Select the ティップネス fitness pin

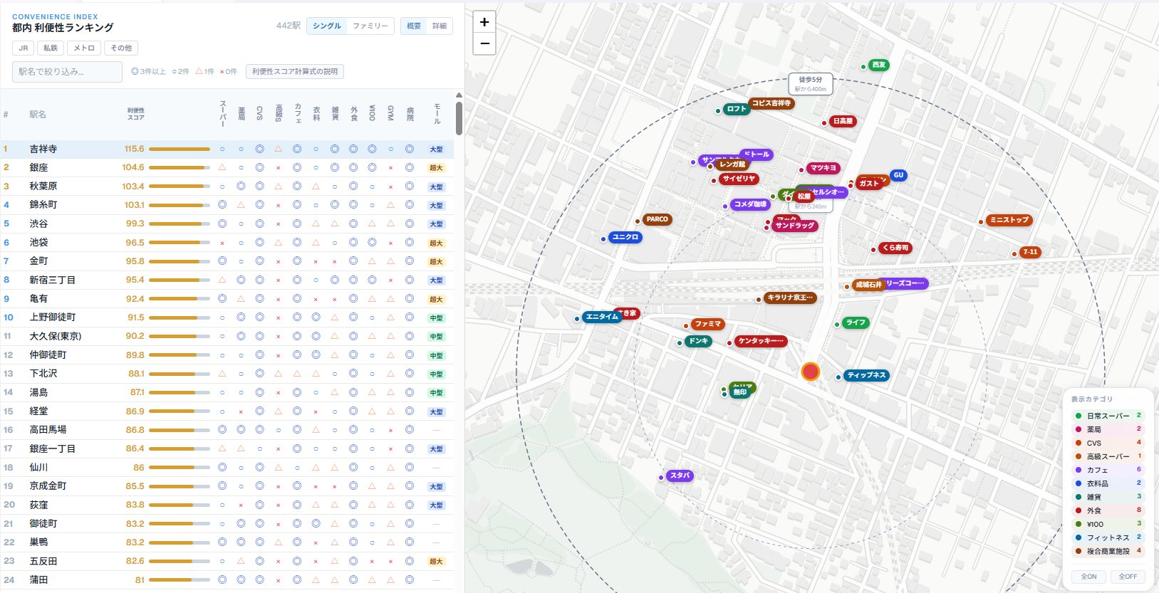point(866,375)
